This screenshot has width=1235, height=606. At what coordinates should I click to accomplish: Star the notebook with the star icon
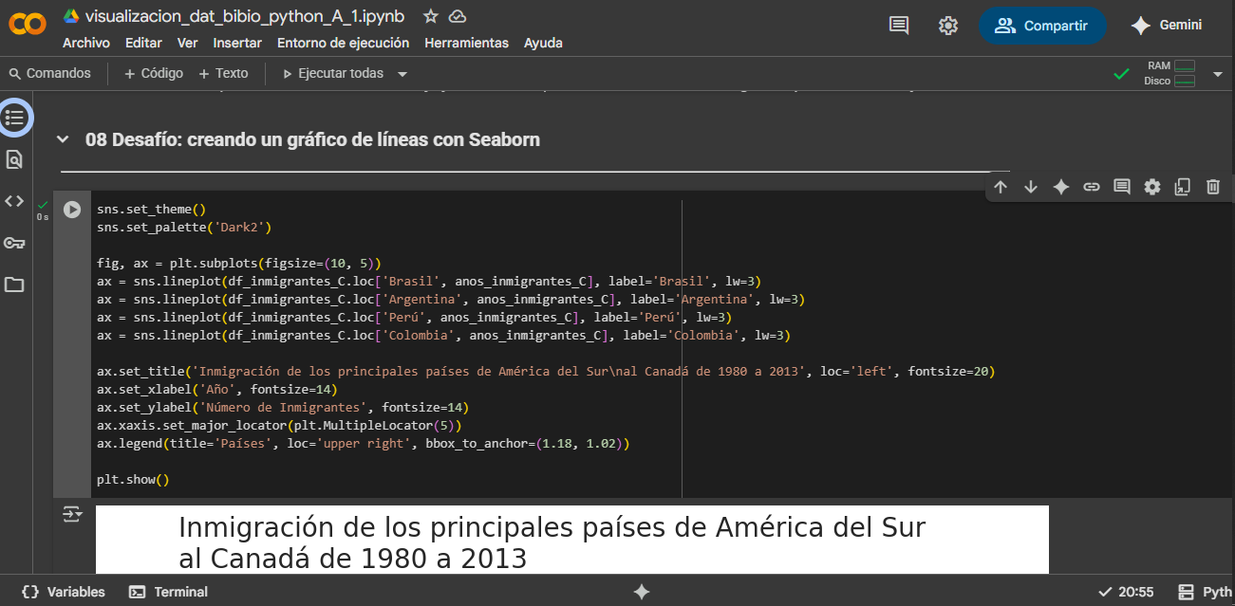[x=431, y=16]
